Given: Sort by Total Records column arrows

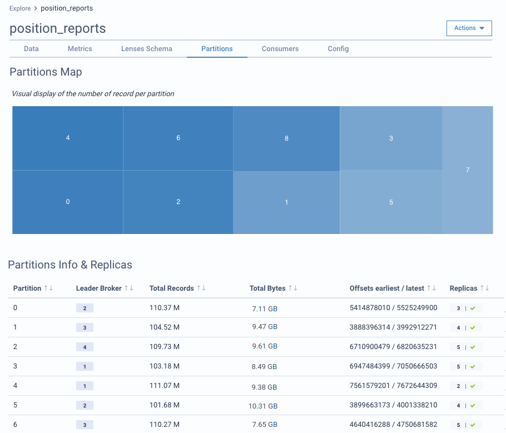Looking at the screenshot, I should pos(201,288).
